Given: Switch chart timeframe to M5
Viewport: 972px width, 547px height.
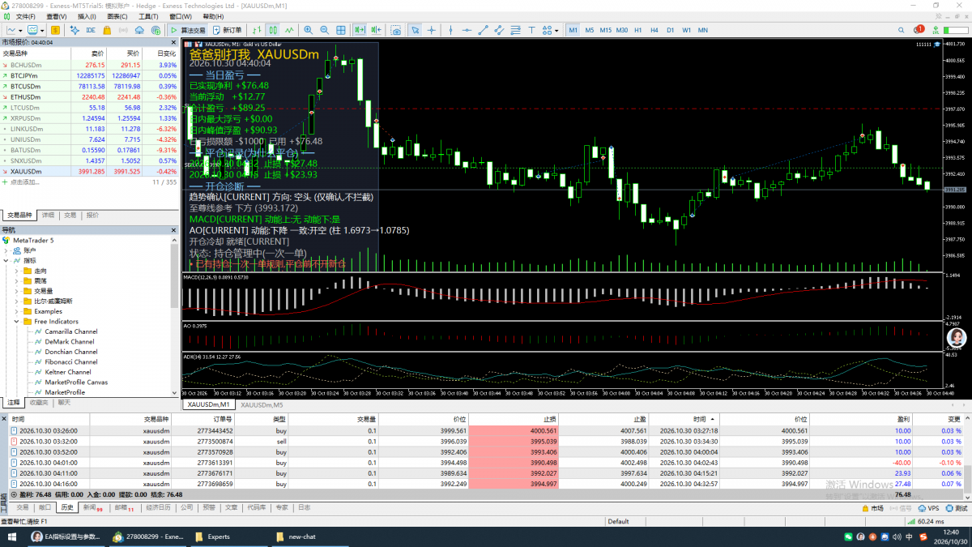Looking at the screenshot, I should tap(590, 30).
